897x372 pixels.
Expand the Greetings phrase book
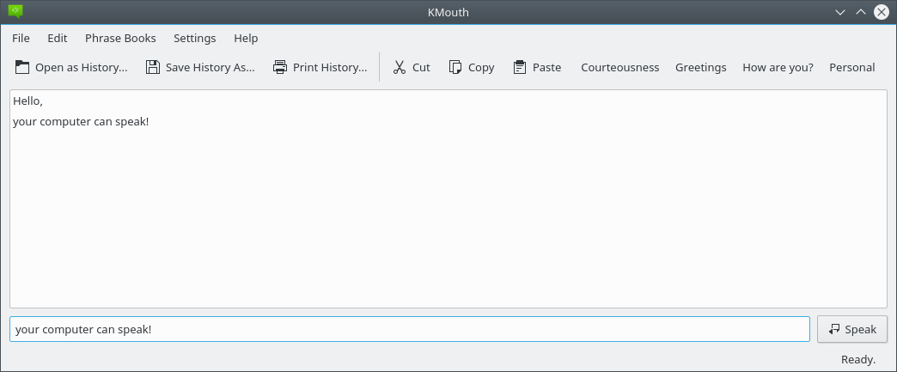[700, 67]
